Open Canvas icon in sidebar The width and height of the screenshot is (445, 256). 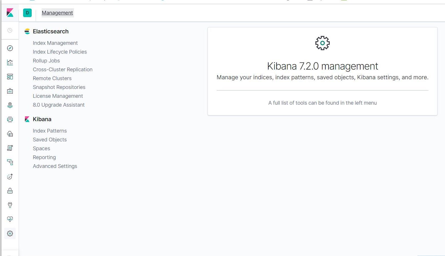[10, 91]
